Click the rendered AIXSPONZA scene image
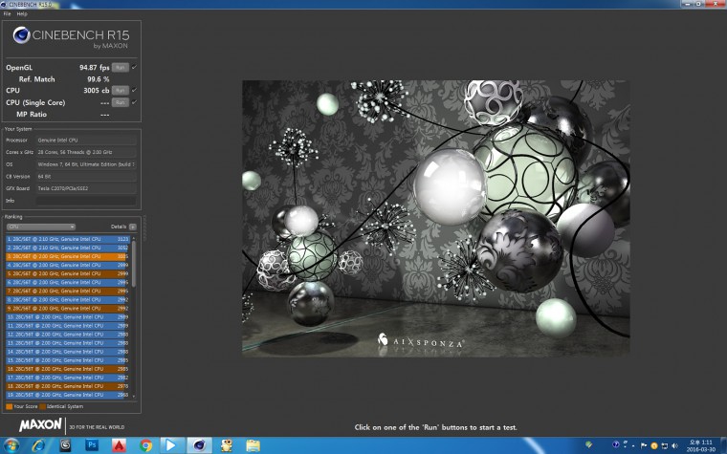Image resolution: width=727 pixels, height=454 pixels. click(x=436, y=218)
